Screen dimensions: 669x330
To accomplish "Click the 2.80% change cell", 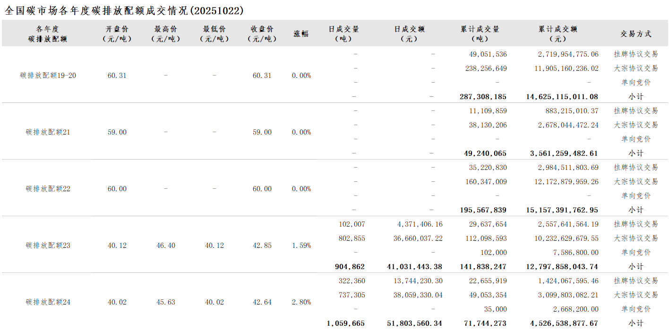I will coord(301,302).
